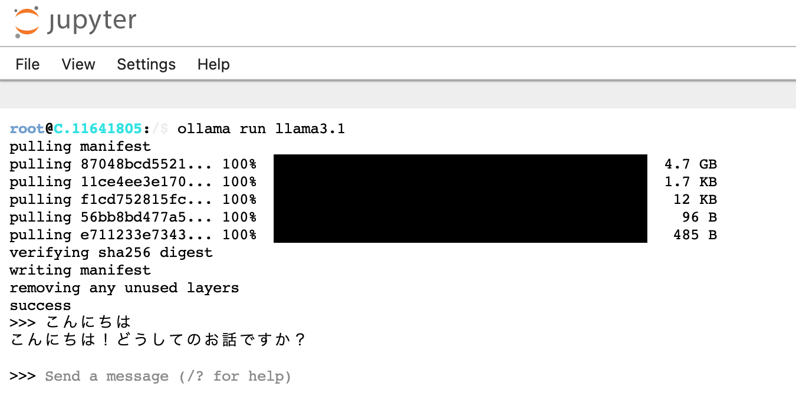Click the 'writing manifest' output line
The image size is (796, 396).
point(80,270)
